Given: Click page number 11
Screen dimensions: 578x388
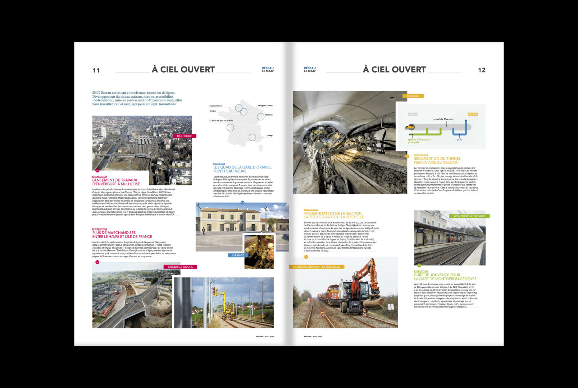Looking at the screenshot, I should (x=96, y=70).
